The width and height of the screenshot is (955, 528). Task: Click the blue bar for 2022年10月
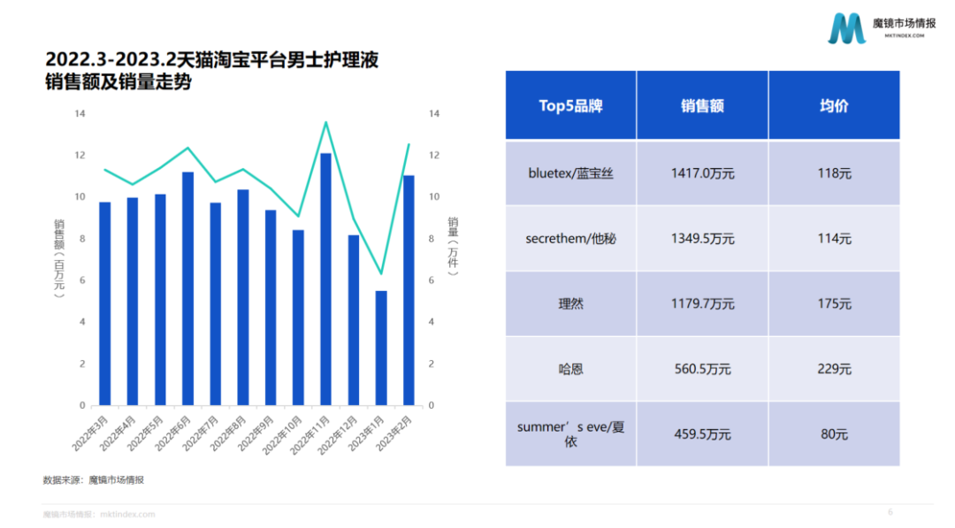298,318
